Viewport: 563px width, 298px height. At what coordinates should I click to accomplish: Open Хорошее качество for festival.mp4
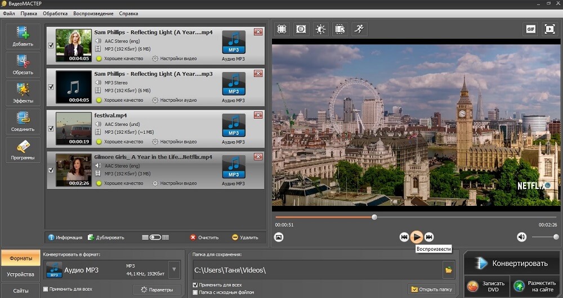120,142
